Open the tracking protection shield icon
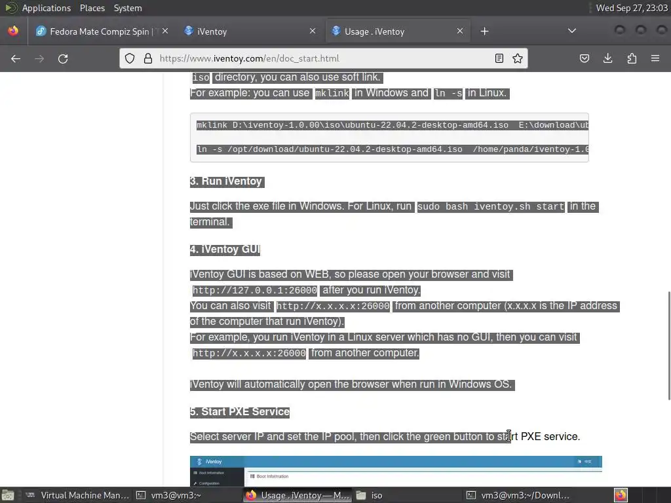 (130, 58)
